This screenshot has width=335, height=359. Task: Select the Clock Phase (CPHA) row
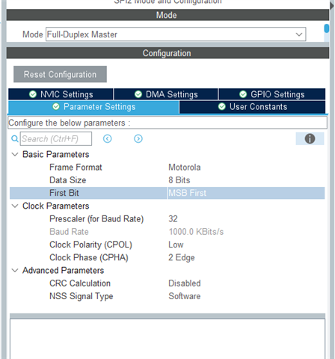(167, 257)
